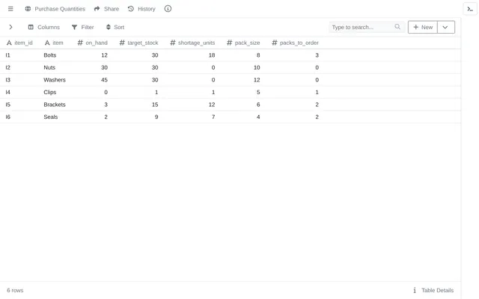Click the Sort arrows icon
479x299 pixels.
(108, 27)
